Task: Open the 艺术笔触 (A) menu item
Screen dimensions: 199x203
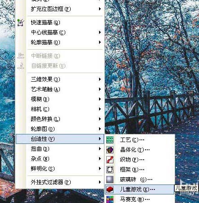Action: point(60,89)
